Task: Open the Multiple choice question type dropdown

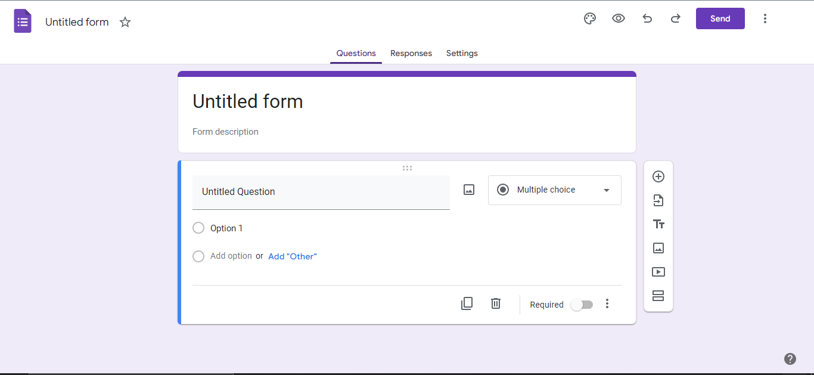Action: point(555,190)
